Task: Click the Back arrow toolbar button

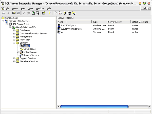Action: point(3,13)
